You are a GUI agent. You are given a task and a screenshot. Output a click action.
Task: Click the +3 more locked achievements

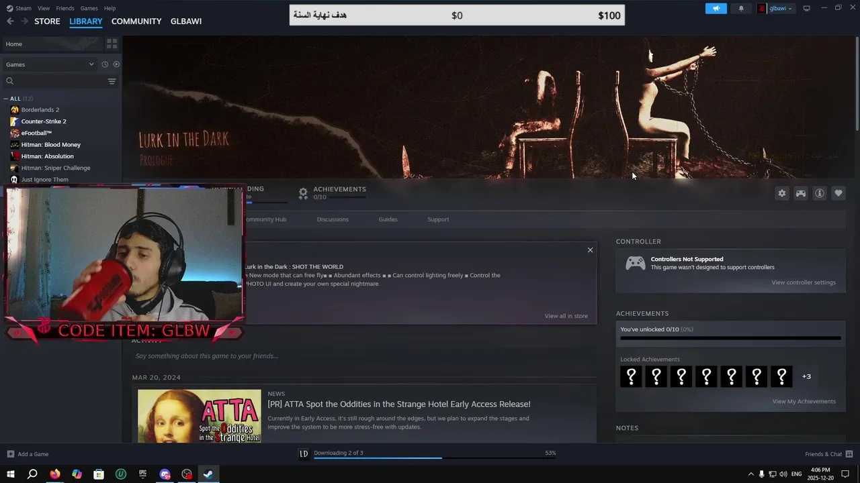(x=806, y=376)
